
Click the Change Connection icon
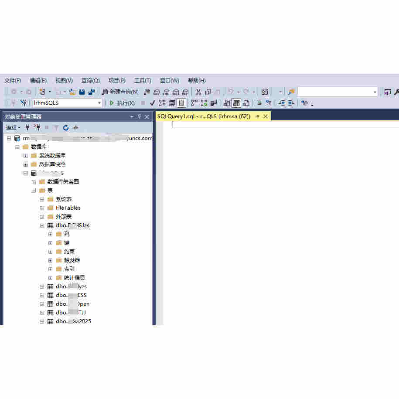tap(24, 103)
